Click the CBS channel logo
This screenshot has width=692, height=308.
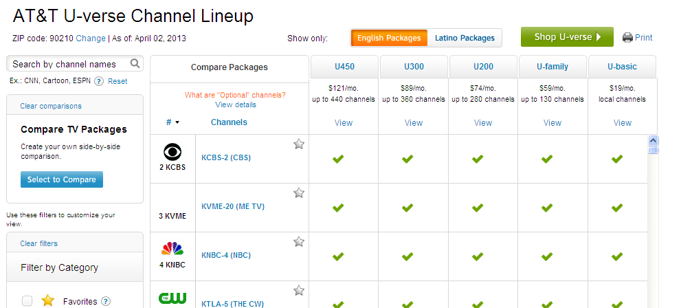172,151
